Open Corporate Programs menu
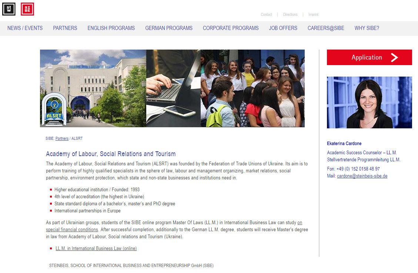Screen dimensions: 418x273 [231, 28]
